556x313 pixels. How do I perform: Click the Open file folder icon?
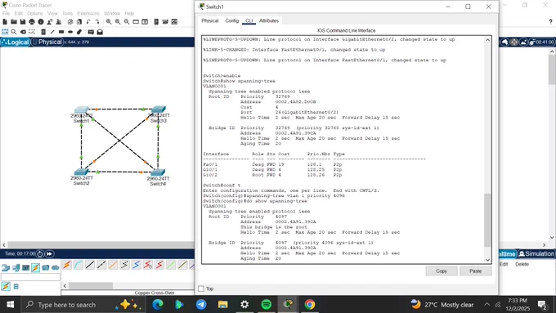(14, 22)
